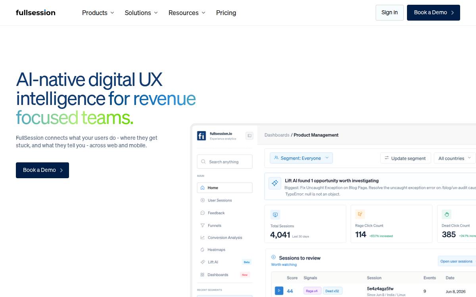476x297 pixels.
Task: Click the Product Management breadcrumb
Action: (x=316, y=135)
